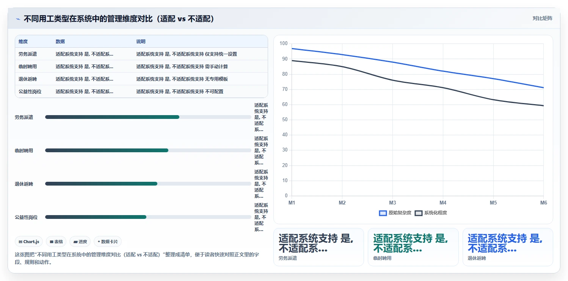Screen dimensions: 568x281
Task: Click the description ending 无专用模板
Action: (x=182, y=79)
